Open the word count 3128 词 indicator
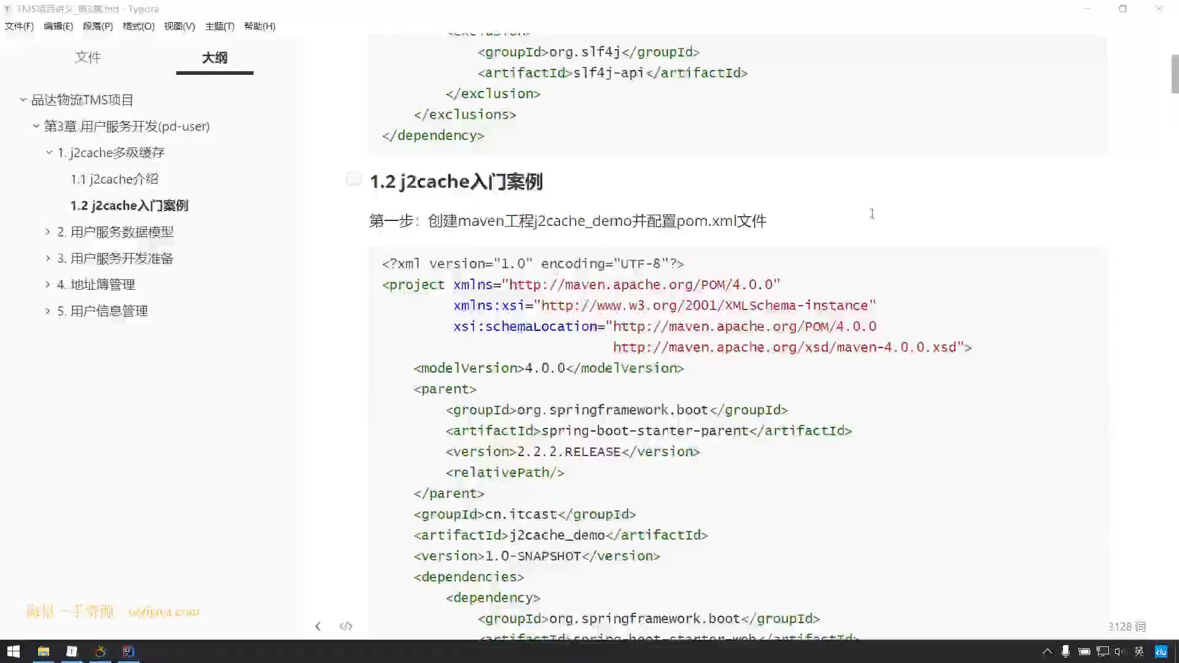 tap(1127, 626)
